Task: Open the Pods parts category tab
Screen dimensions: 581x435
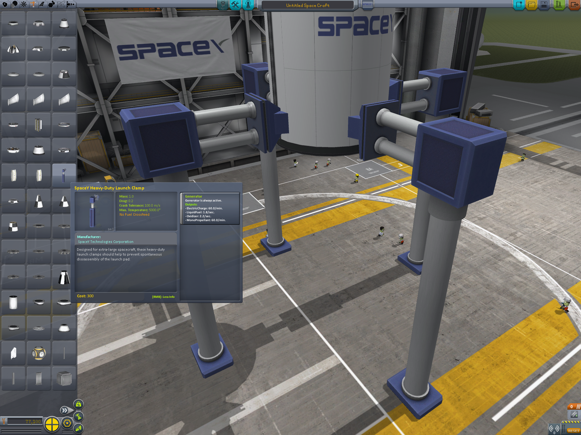Action: click(x=5, y=4)
